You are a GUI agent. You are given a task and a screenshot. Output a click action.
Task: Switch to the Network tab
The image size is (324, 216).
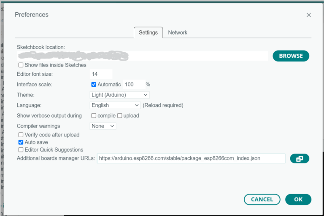178,32
